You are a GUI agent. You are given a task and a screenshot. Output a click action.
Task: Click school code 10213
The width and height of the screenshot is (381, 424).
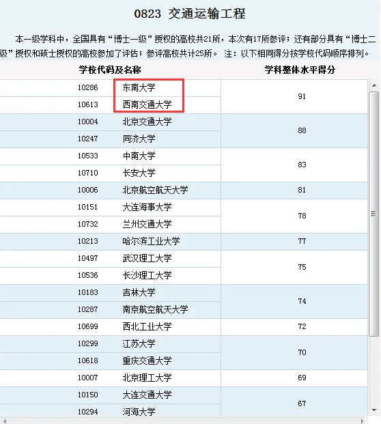[x=88, y=241]
